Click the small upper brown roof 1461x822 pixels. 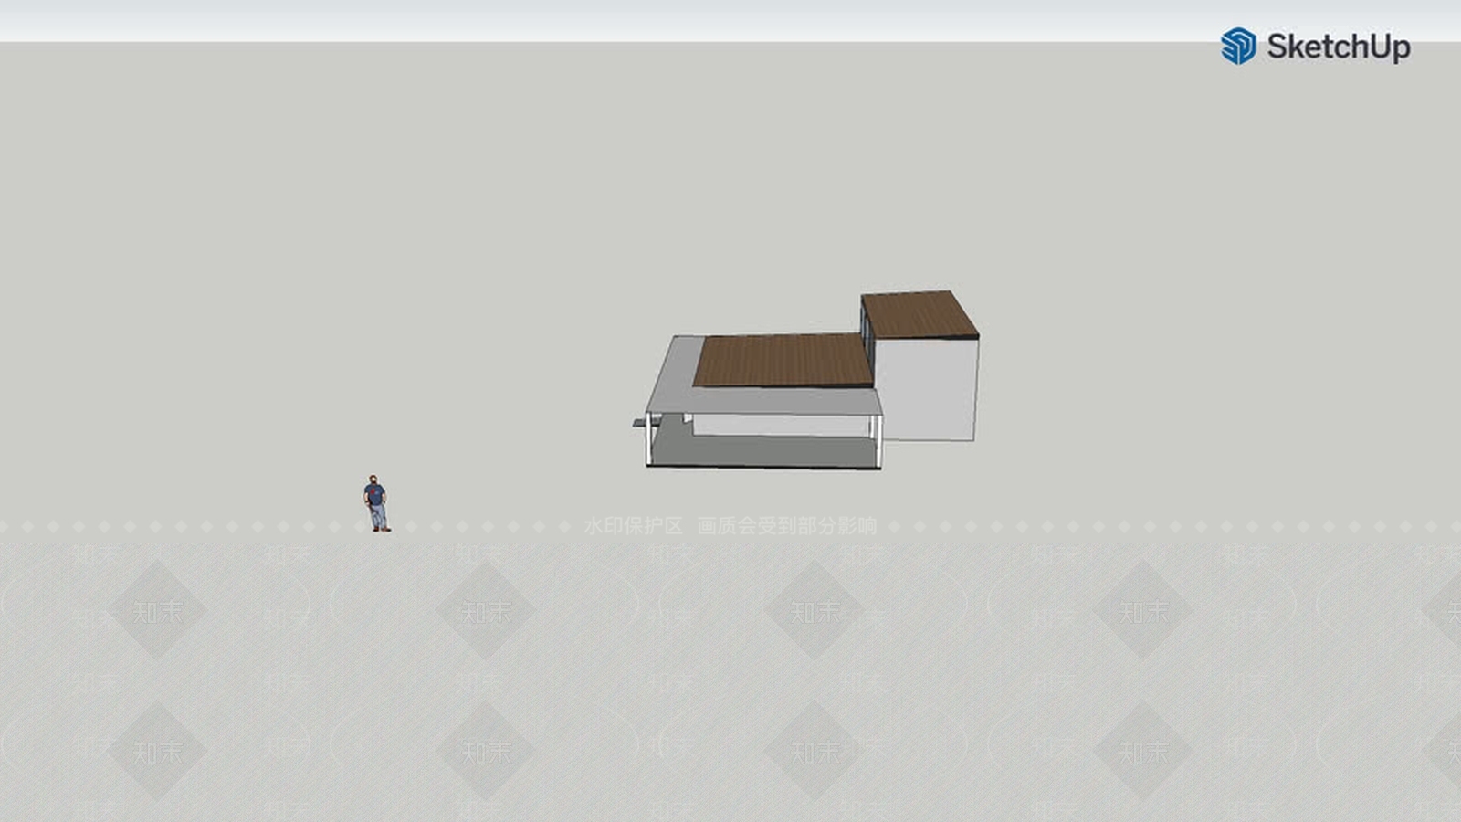[920, 314]
